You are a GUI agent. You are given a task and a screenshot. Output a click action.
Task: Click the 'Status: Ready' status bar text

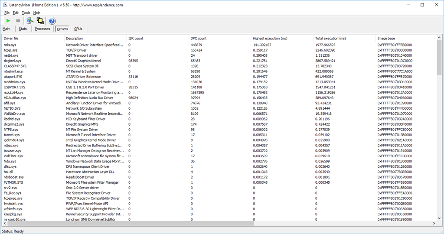tap(13, 231)
